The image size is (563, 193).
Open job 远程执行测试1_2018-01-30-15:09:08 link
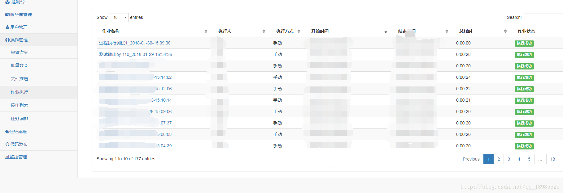pos(135,43)
